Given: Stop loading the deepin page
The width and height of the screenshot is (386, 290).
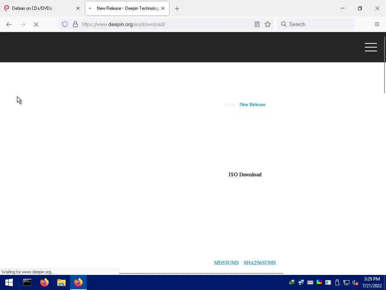Looking at the screenshot, I should 36,24.
